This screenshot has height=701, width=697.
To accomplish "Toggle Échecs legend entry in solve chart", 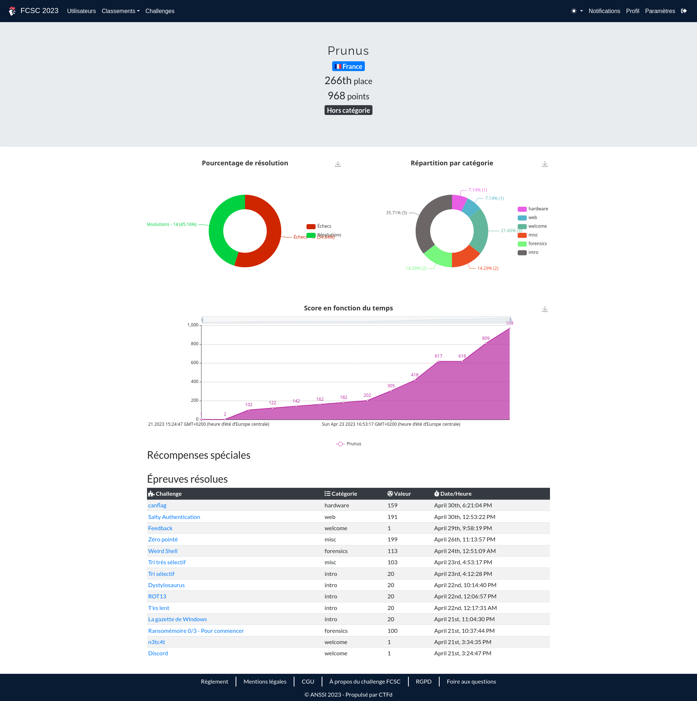I will 318,226.
